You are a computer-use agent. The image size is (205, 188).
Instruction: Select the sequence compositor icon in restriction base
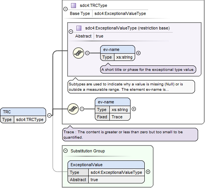pyautogui.click(x=78, y=53)
